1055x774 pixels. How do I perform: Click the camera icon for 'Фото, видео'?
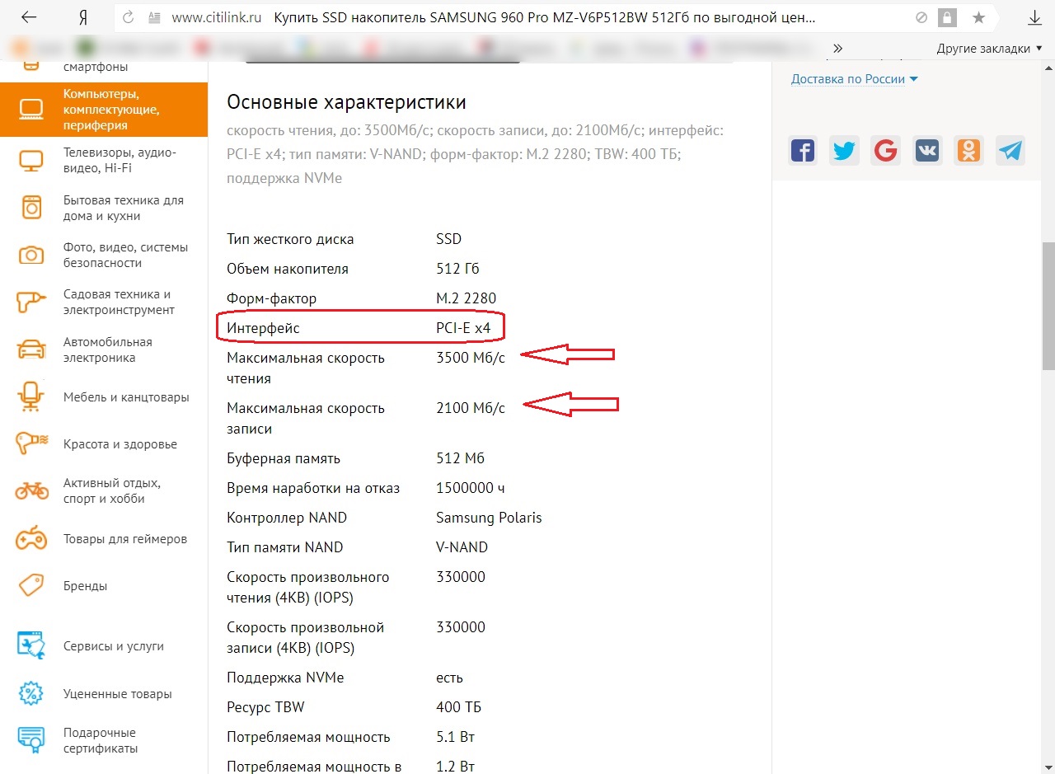(31, 255)
